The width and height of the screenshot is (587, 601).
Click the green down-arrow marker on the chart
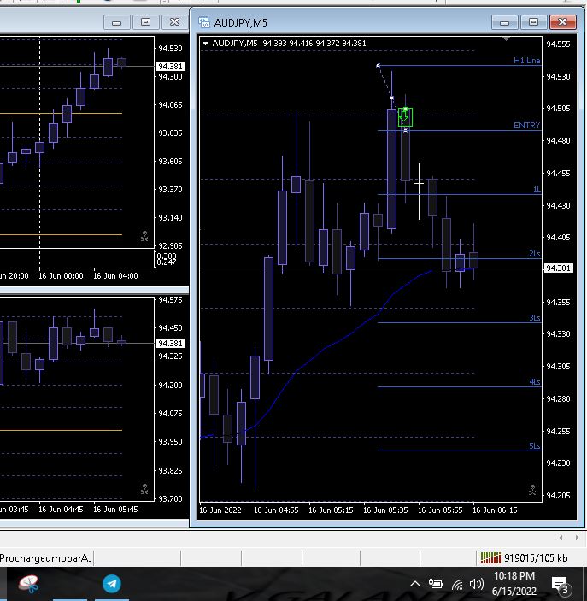(405, 117)
